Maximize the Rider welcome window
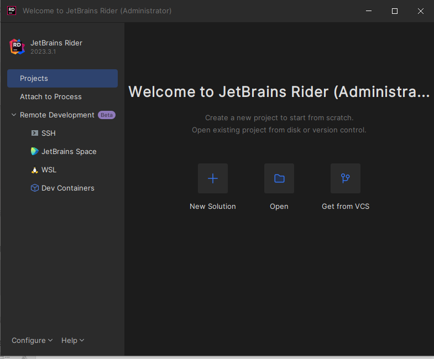 pyautogui.click(x=395, y=11)
